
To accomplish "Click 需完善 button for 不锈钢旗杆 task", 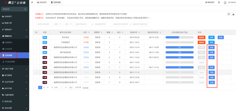I will point(201,43).
